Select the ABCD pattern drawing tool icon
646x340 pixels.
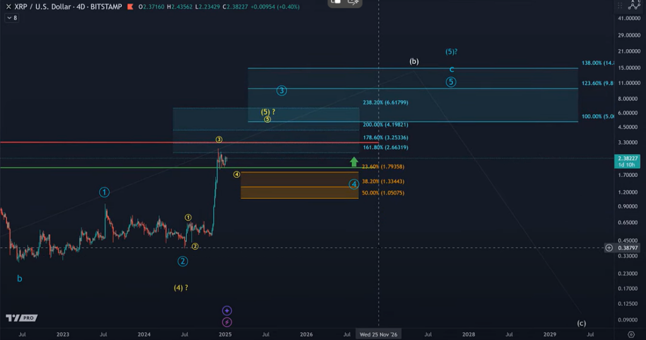point(635,5)
